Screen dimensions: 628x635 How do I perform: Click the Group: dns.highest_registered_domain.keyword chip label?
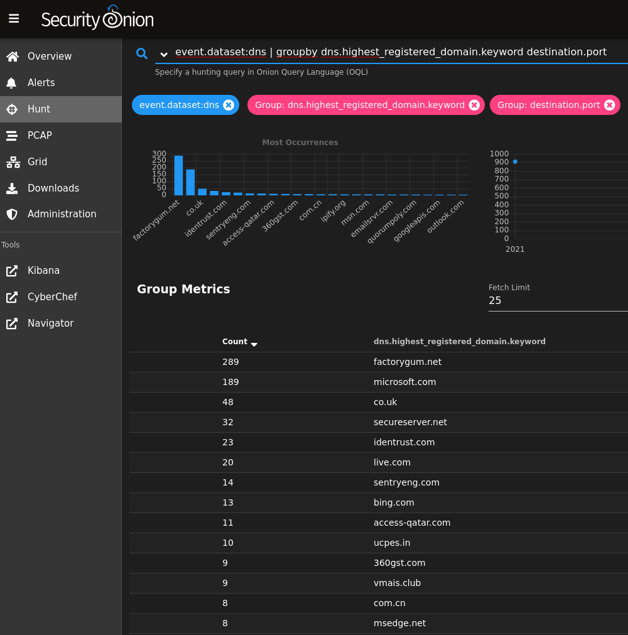pyautogui.click(x=360, y=106)
